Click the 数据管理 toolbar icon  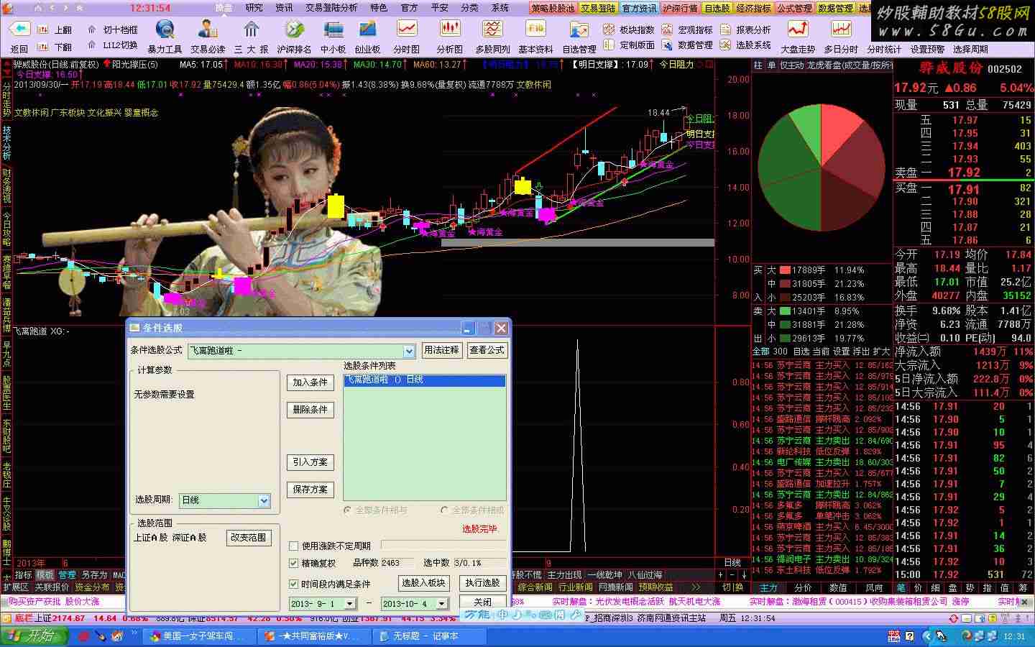tap(668, 45)
